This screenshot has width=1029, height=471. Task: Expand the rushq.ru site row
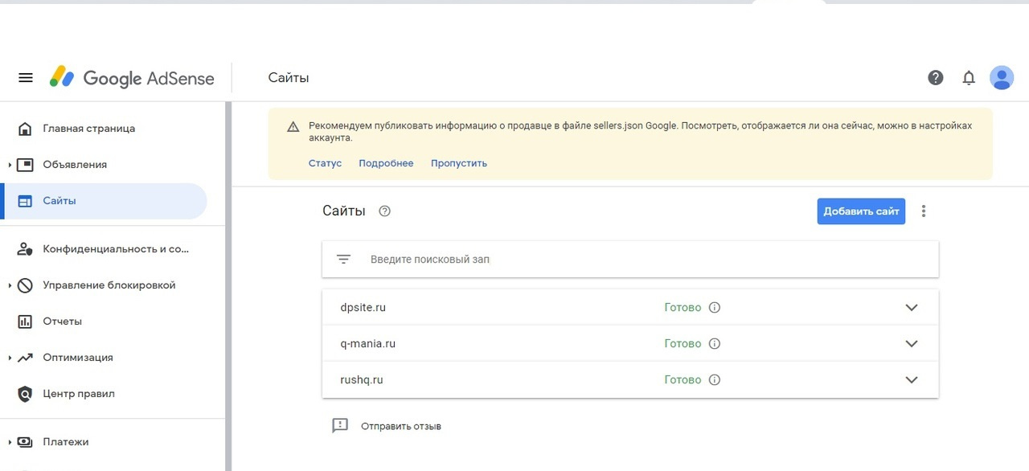[x=912, y=380]
